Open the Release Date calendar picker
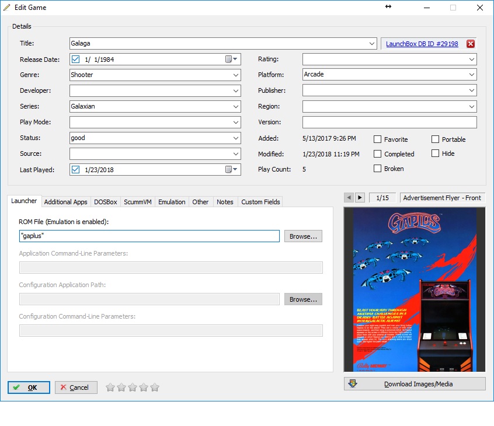This screenshot has width=494, height=426. [x=232, y=59]
